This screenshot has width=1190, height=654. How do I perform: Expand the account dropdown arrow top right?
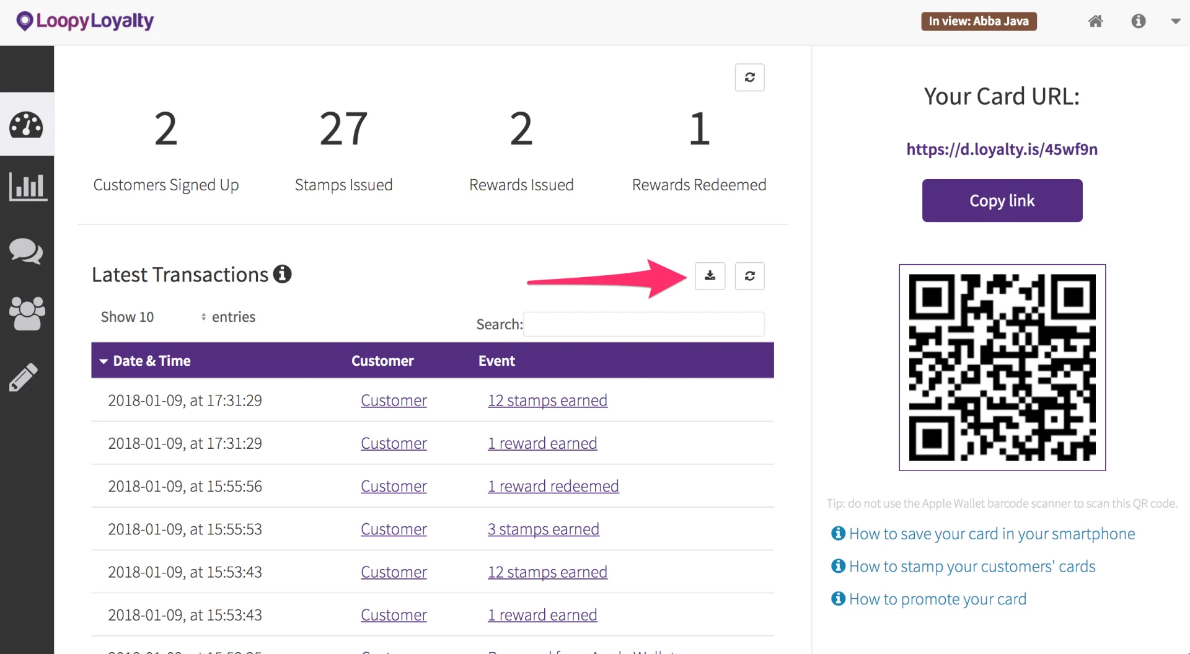pyautogui.click(x=1175, y=21)
